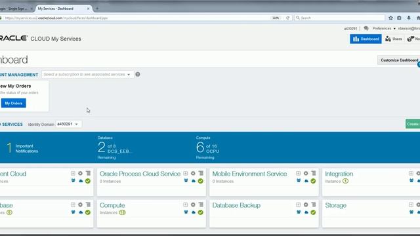Click the cloud icon on Mobile Environment Service card

click(306, 181)
